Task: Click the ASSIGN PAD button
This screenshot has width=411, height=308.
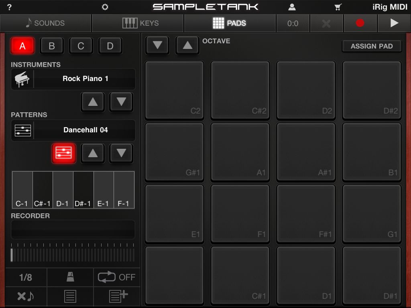Action: pyautogui.click(x=372, y=47)
